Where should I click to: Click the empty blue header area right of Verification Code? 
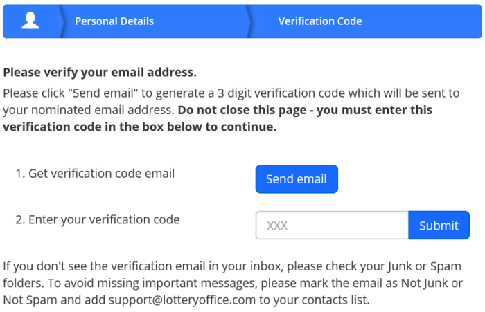(x=422, y=21)
